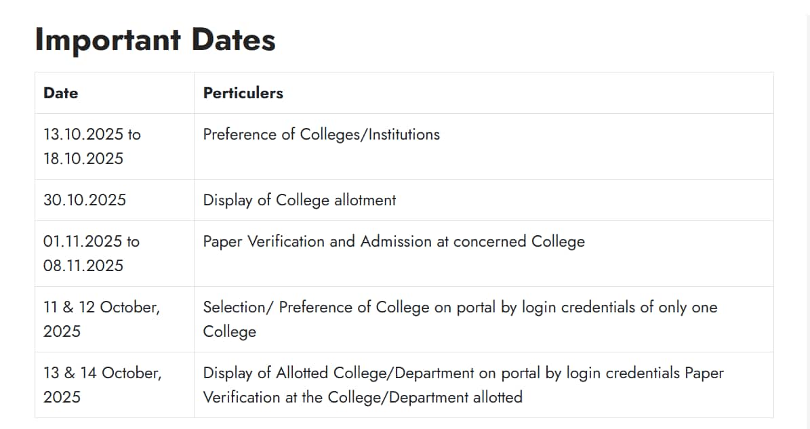Select the 13 & 14 October date
Screen dimensions: 810x429
tap(102, 373)
